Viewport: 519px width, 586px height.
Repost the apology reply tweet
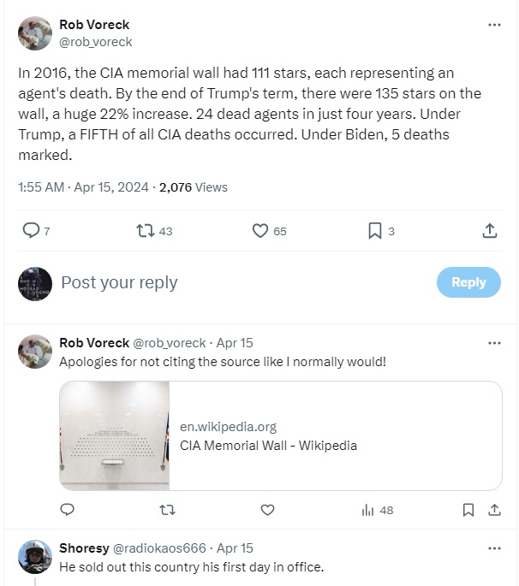[167, 510]
